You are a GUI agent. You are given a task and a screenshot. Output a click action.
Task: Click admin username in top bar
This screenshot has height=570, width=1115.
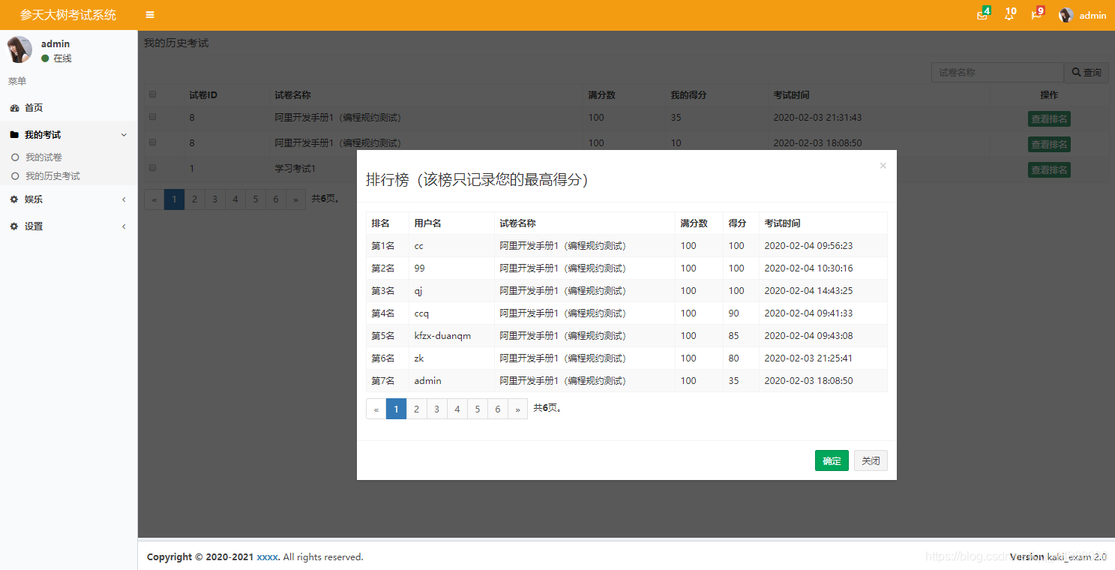click(1093, 15)
